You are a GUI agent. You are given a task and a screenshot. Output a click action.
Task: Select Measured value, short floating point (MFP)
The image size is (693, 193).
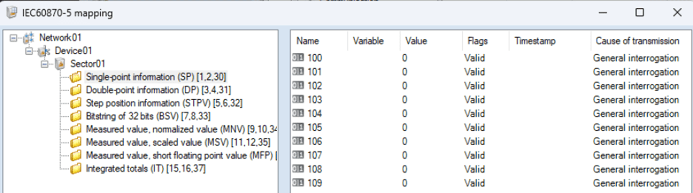point(181,155)
